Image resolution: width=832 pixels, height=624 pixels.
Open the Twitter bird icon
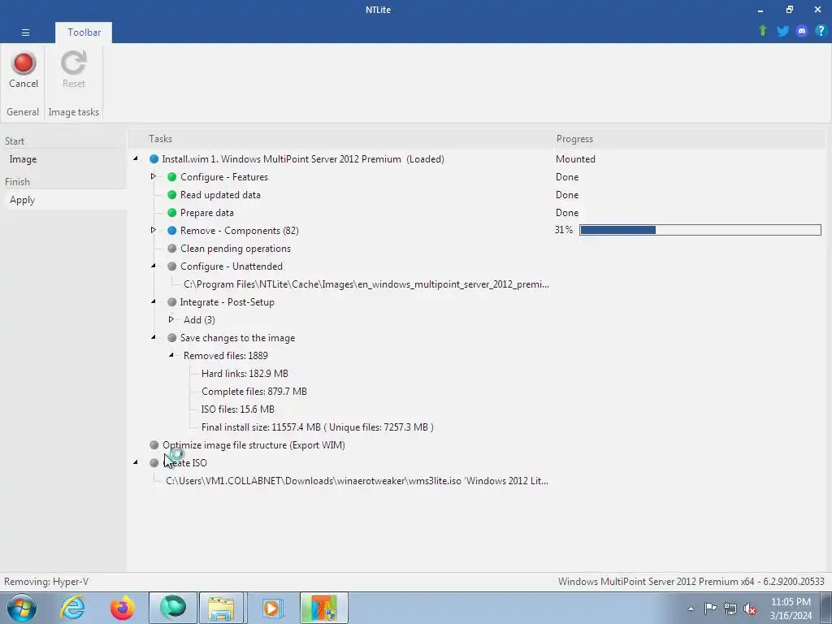click(782, 31)
